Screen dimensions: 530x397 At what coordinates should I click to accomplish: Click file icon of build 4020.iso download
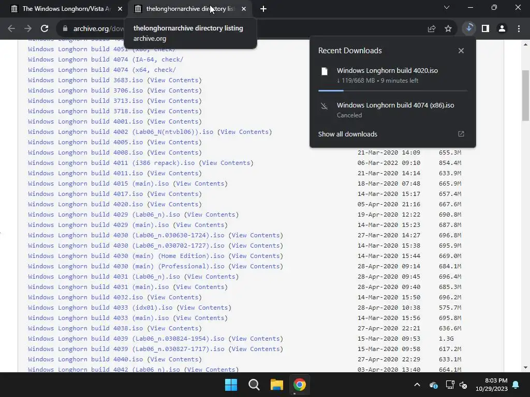(325, 71)
